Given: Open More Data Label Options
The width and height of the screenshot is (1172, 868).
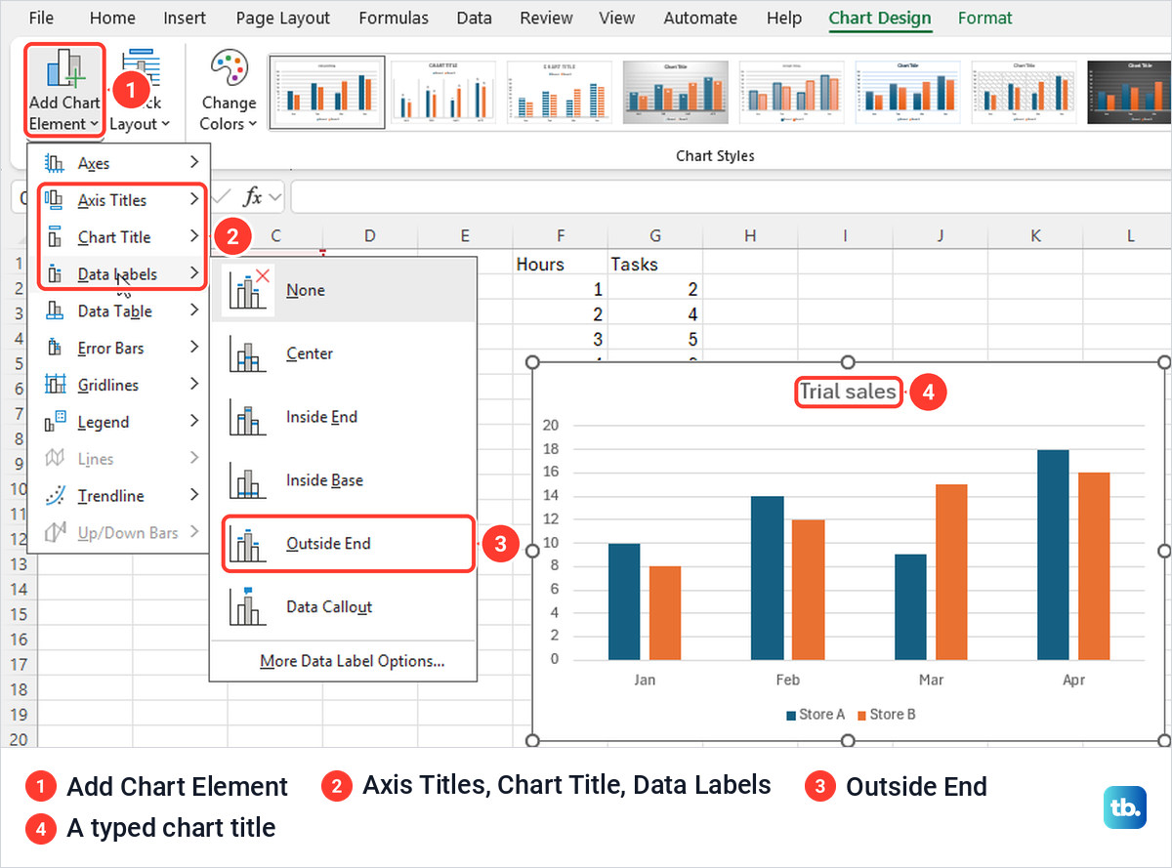Looking at the screenshot, I should tap(352, 661).
